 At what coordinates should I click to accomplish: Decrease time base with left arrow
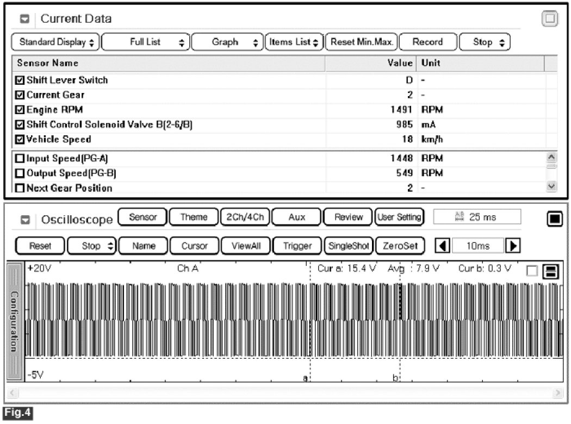443,246
